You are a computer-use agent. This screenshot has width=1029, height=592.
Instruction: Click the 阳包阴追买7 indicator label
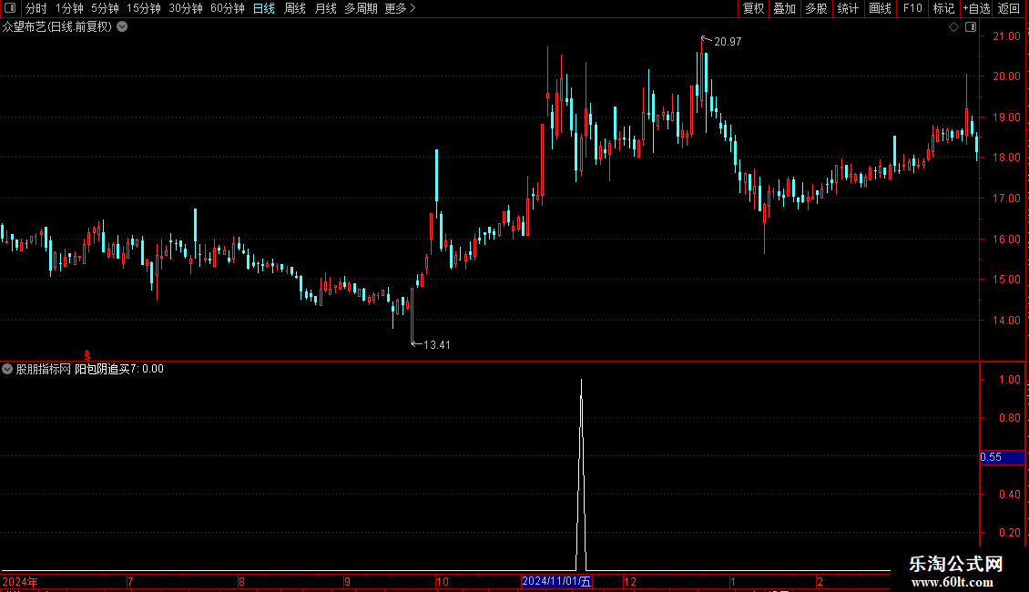(107, 369)
